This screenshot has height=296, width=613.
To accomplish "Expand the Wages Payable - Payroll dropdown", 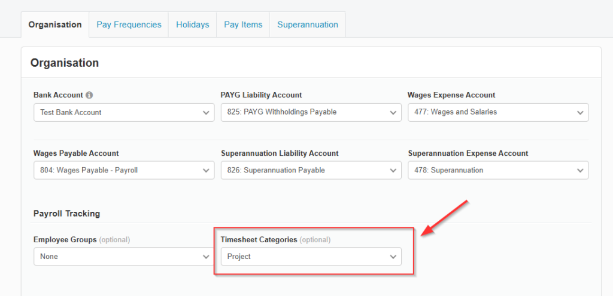I will pyautogui.click(x=123, y=170).
